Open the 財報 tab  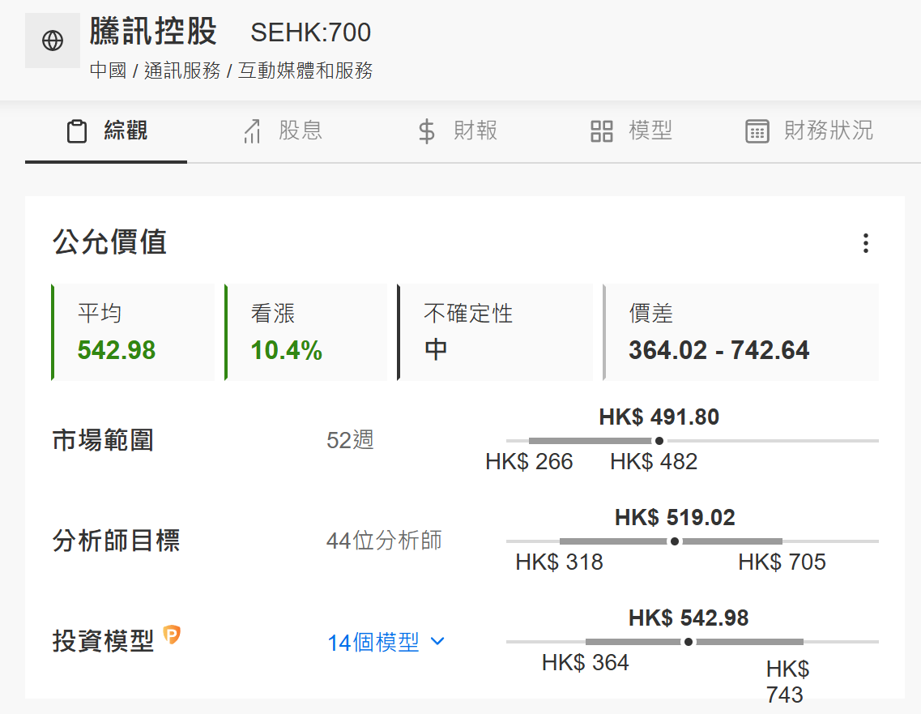pos(458,131)
